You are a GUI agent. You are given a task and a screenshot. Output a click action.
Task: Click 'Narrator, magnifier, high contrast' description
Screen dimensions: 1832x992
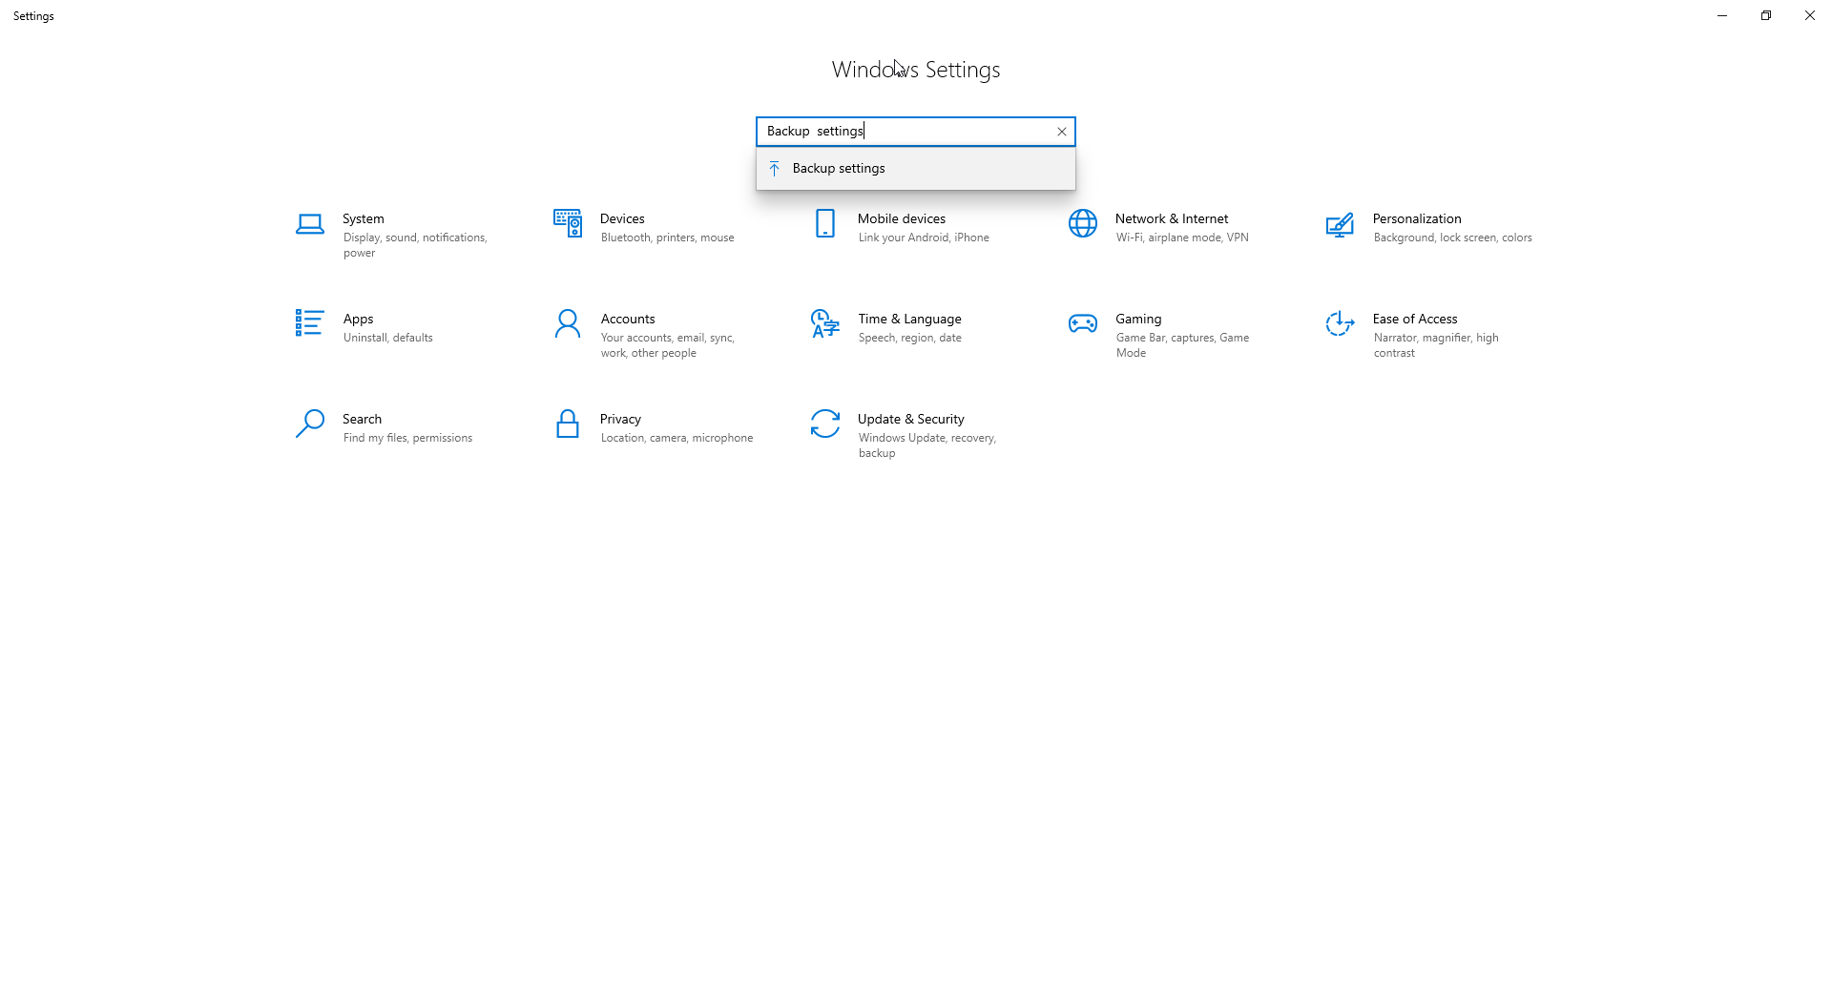coord(1436,345)
